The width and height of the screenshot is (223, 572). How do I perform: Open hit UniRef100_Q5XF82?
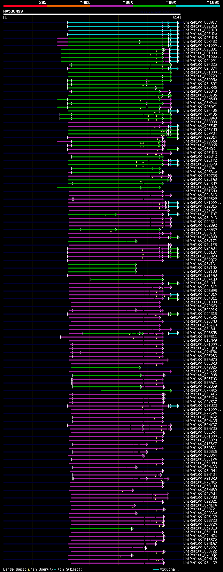[x=200, y=41]
